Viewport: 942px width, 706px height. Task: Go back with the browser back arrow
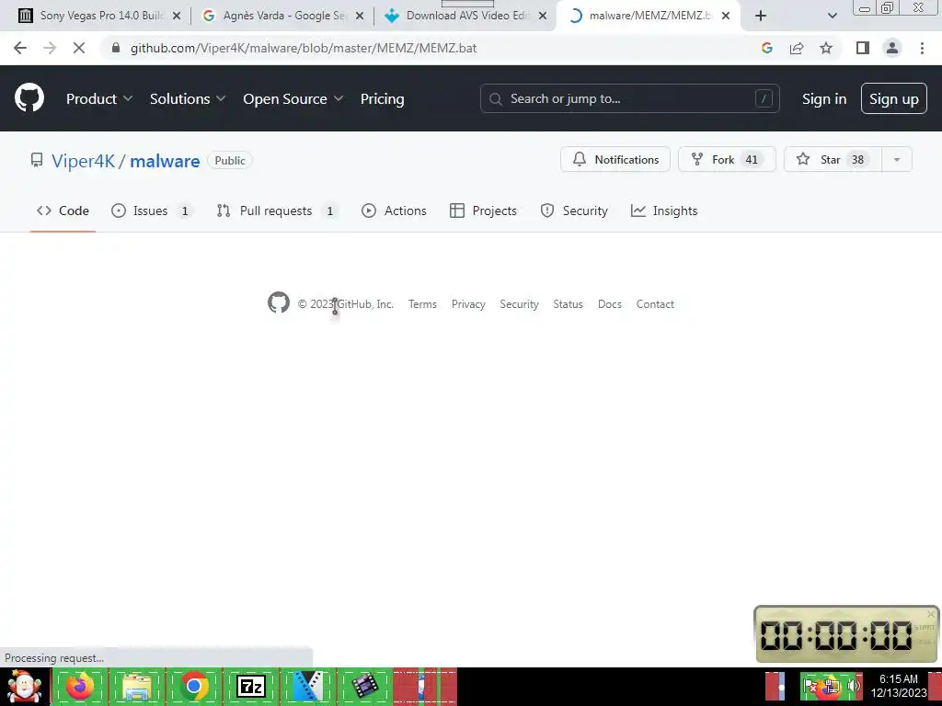tap(20, 48)
